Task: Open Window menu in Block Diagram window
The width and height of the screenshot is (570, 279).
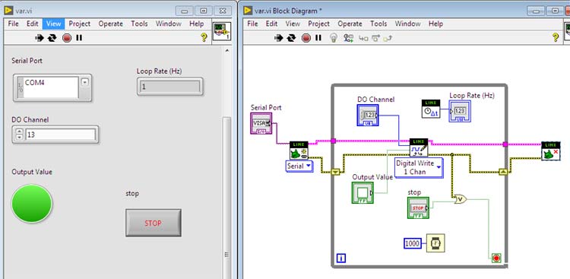Action: click(407, 24)
